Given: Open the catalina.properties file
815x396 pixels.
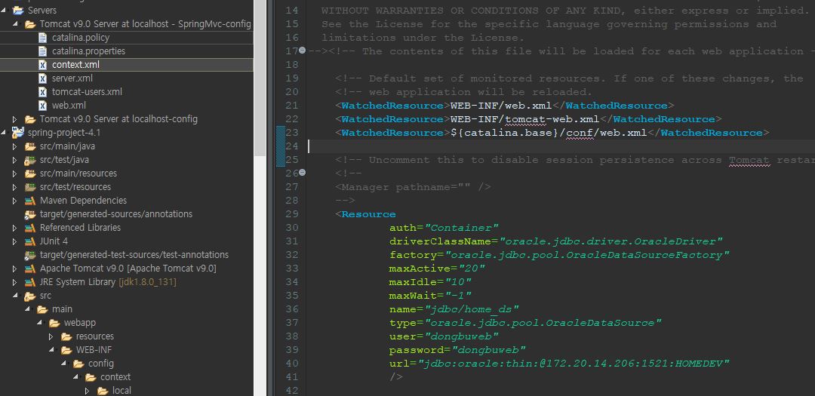Looking at the screenshot, I should pos(88,51).
